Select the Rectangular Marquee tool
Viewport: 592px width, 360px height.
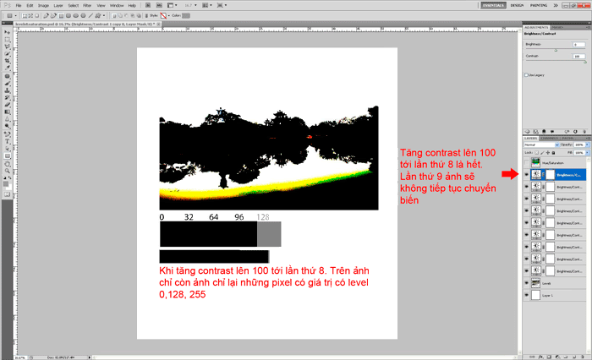click(x=7, y=39)
